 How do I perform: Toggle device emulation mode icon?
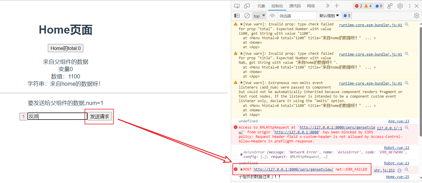coord(247,6)
